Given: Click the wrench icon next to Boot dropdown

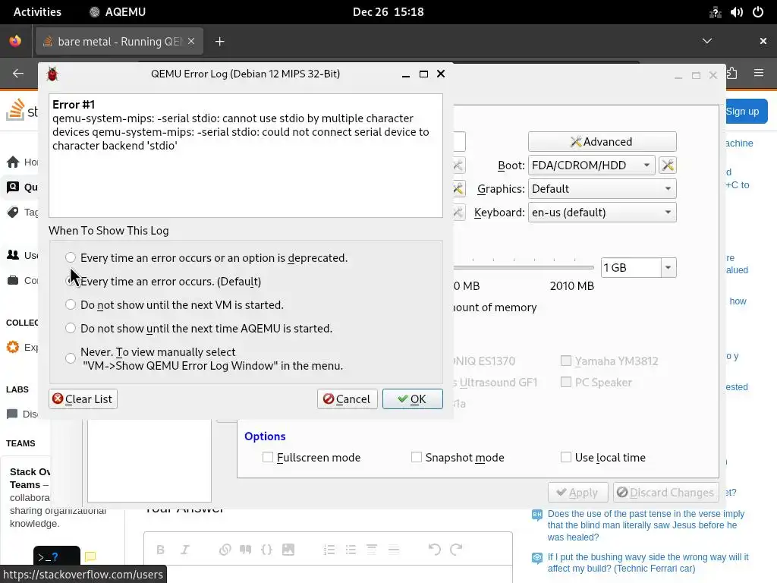Looking at the screenshot, I should tap(668, 165).
